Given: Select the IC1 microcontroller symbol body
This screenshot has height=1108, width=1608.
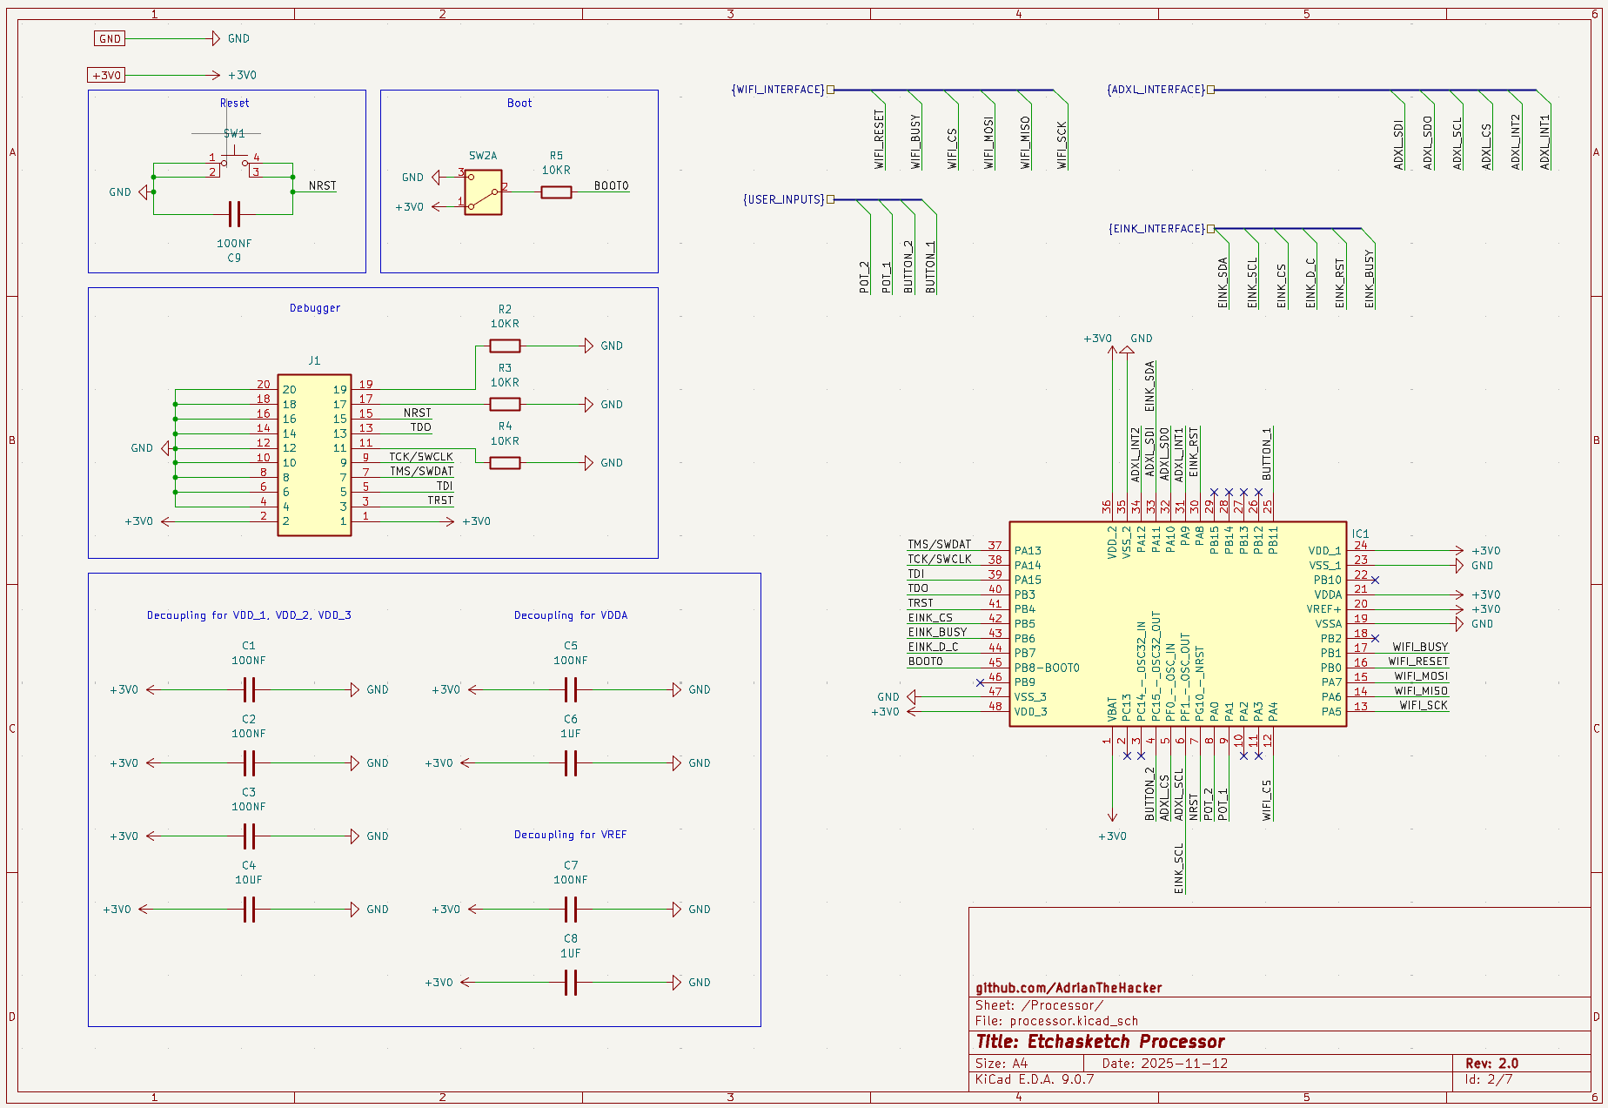Looking at the screenshot, I should pos(1177,623).
